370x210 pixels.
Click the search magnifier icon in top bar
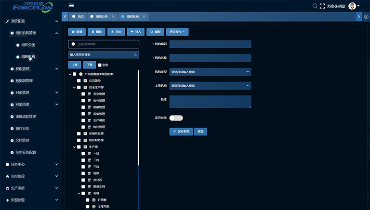point(315,6)
